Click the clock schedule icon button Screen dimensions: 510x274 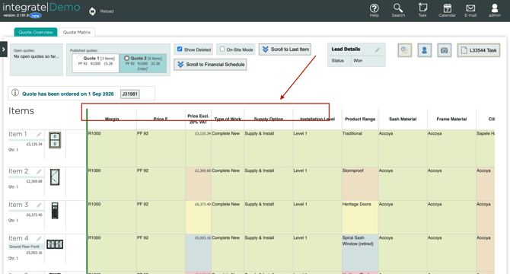pos(405,50)
